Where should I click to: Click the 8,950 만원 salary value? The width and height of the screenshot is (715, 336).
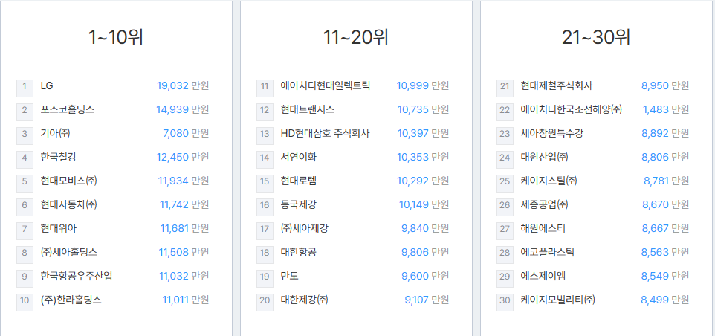click(x=665, y=85)
